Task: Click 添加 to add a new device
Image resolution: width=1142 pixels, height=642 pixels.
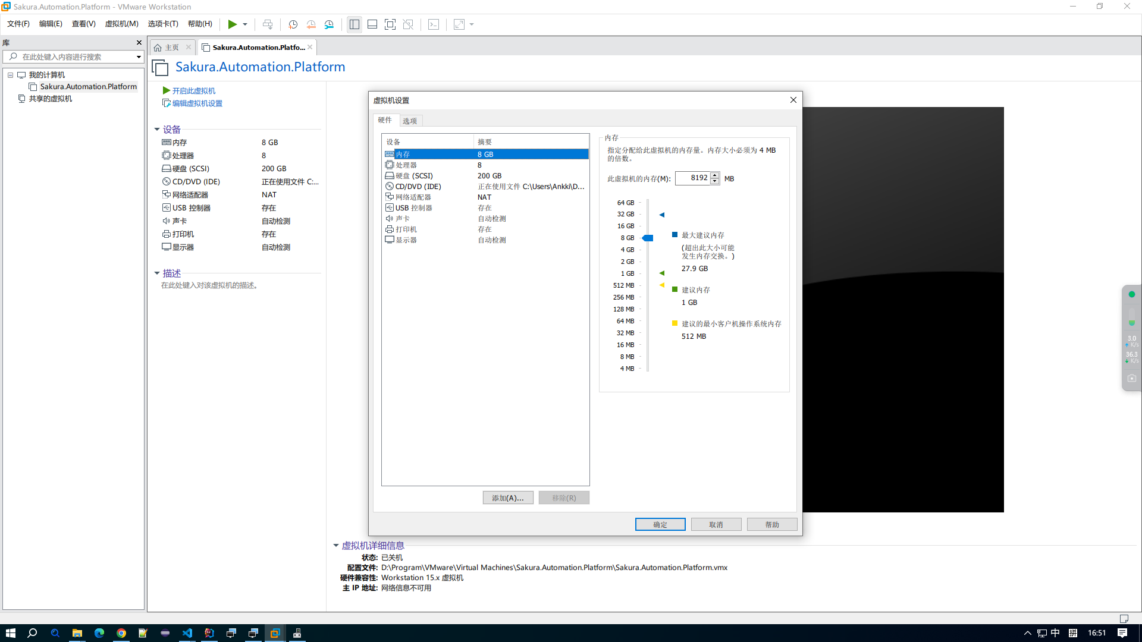Action: point(507,497)
